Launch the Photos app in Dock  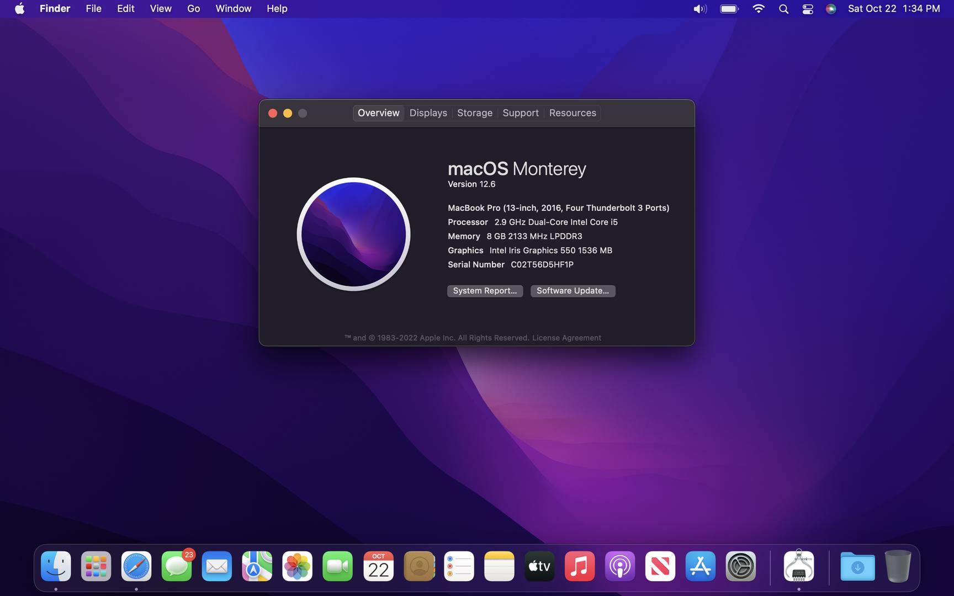click(297, 566)
